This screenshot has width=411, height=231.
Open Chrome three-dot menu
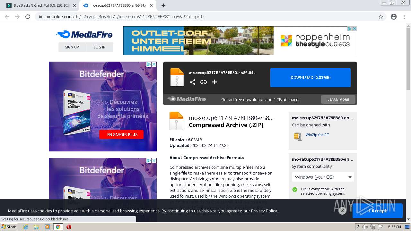coord(404,17)
